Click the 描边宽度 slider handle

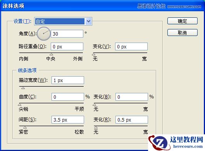[23, 88]
